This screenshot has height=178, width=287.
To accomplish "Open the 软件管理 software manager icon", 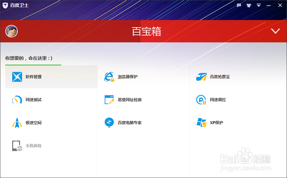I will click(x=17, y=77).
